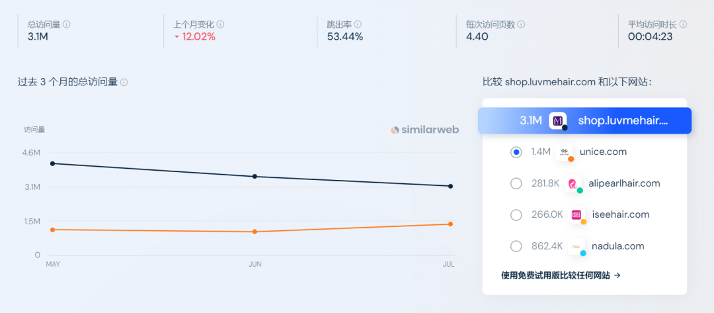714x313 pixels.
Task: Click info icon next to 总访问量
Action: pos(67,24)
